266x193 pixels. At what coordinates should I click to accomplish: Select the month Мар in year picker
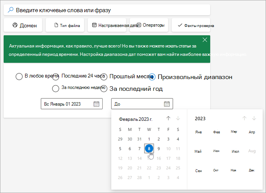coord(234,131)
